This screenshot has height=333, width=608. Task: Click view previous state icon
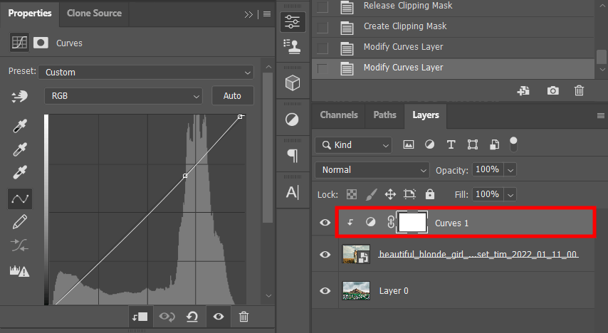[x=167, y=317]
